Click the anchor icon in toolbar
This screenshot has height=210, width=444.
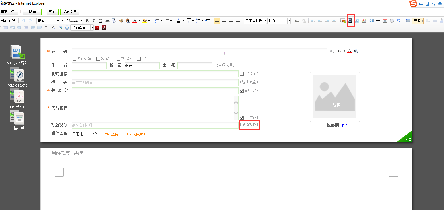[x=67, y=28]
